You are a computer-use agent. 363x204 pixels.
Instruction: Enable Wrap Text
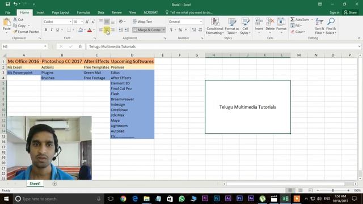click(142, 22)
